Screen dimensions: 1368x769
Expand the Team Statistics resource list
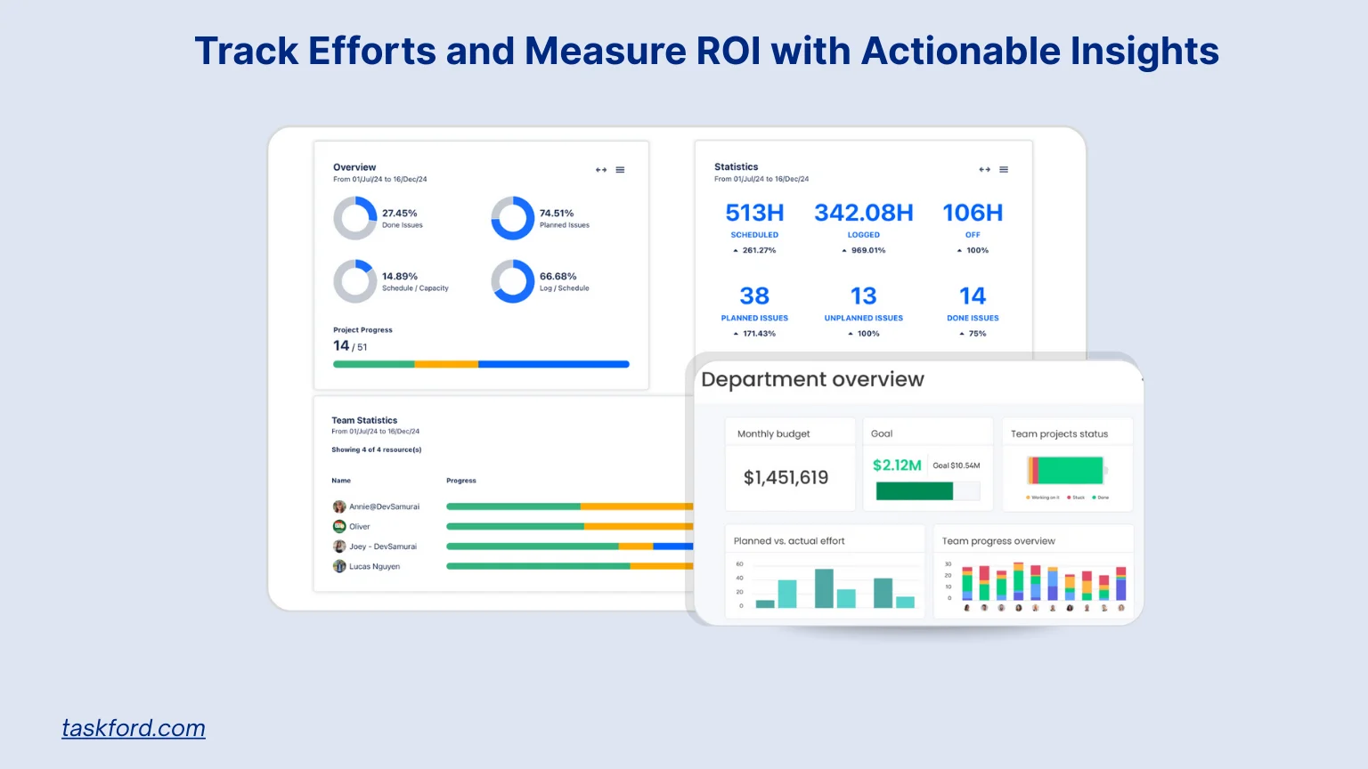(x=375, y=449)
